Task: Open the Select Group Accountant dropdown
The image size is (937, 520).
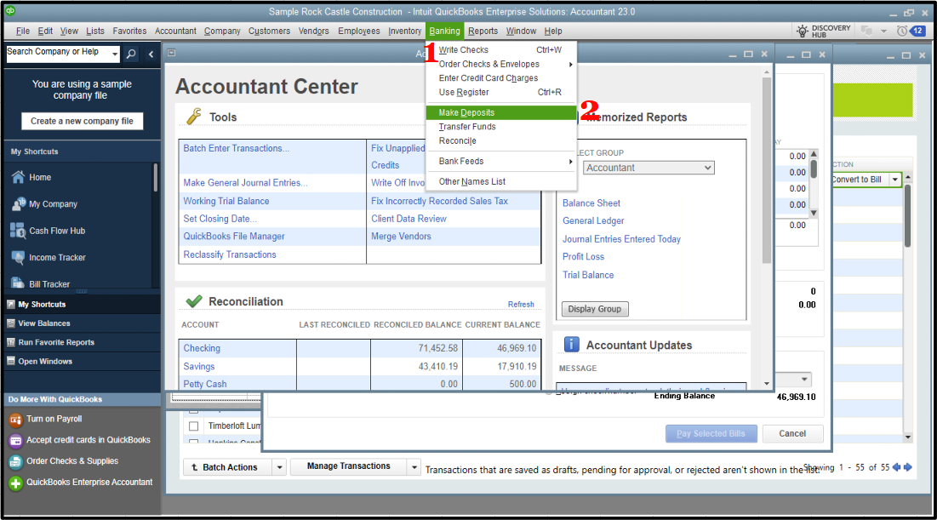Action: [648, 168]
